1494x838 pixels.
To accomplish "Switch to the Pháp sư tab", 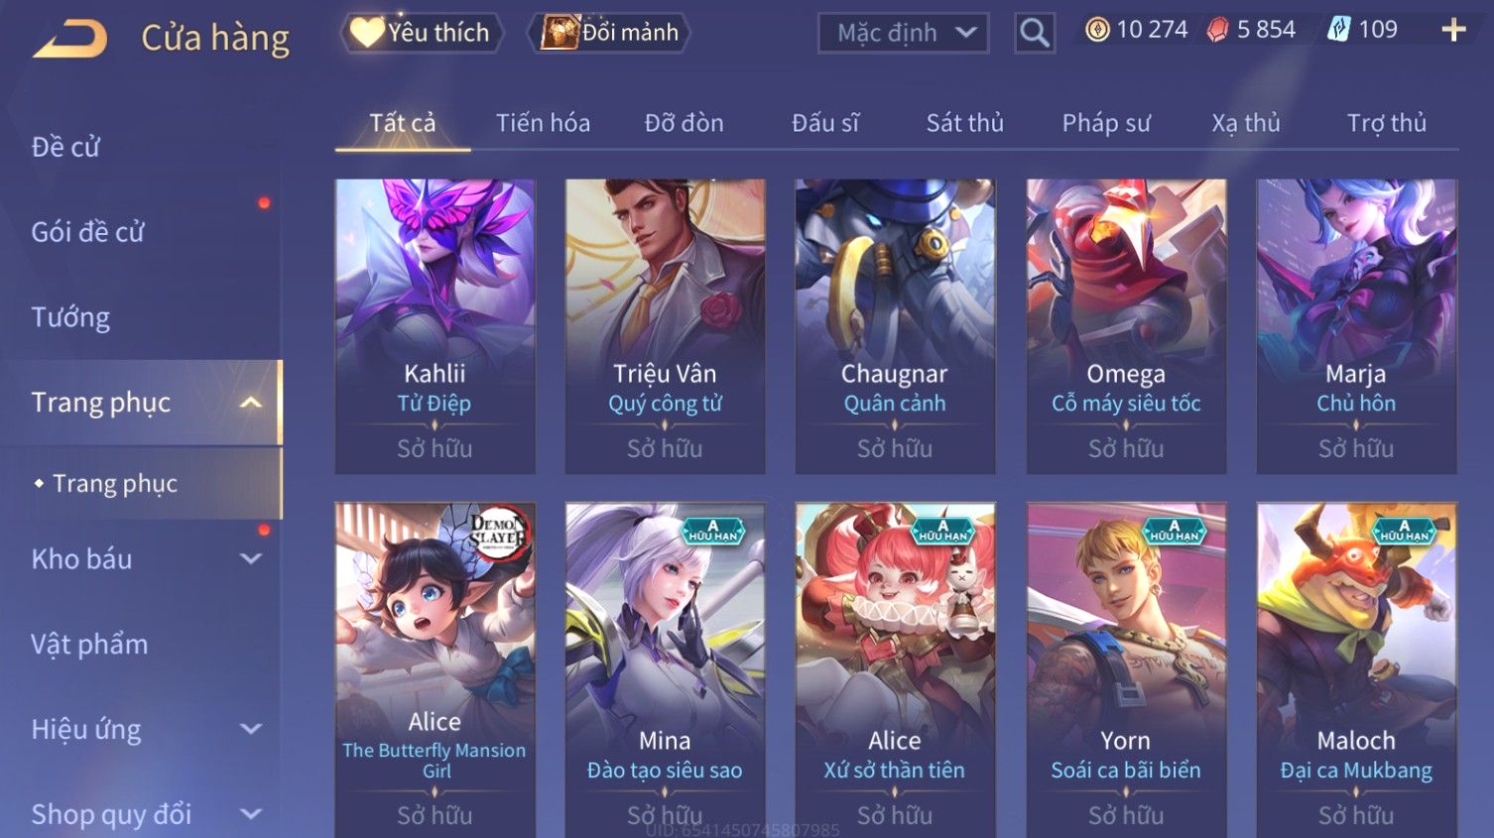I will [1106, 123].
